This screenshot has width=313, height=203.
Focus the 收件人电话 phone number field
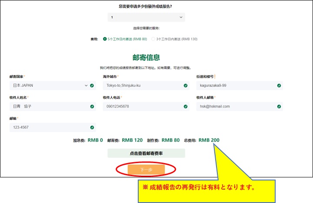point(141,106)
